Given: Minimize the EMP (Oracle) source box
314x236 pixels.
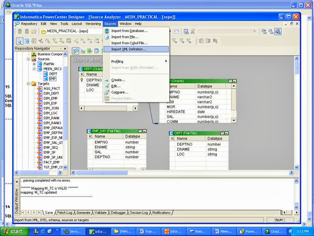Looking at the screenshot, I should 234,81.
